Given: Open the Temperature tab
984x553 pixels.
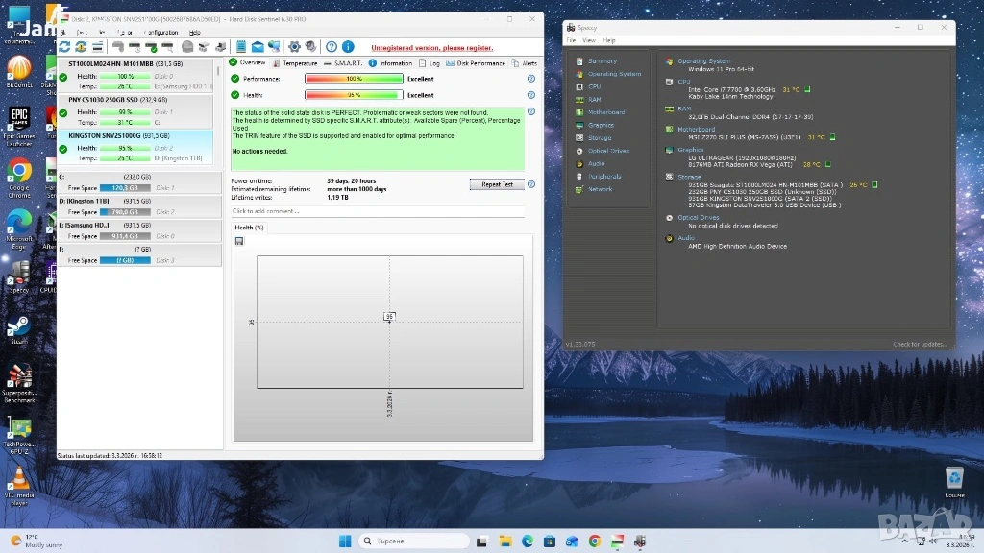Looking at the screenshot, I should coord(300,63).
